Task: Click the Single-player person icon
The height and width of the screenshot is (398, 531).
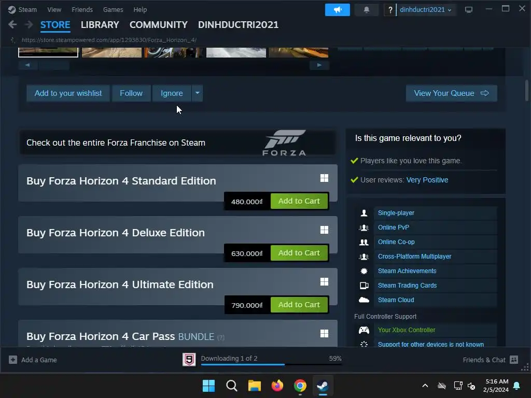Action: click(364, 213)
